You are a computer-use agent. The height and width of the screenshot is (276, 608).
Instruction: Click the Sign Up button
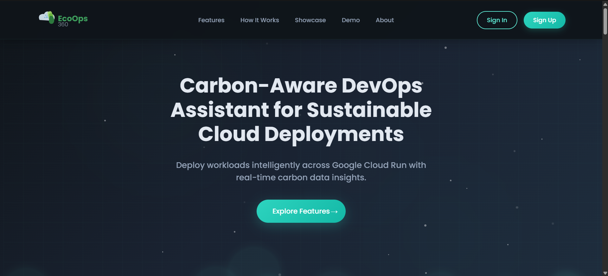tap(544, 20)
